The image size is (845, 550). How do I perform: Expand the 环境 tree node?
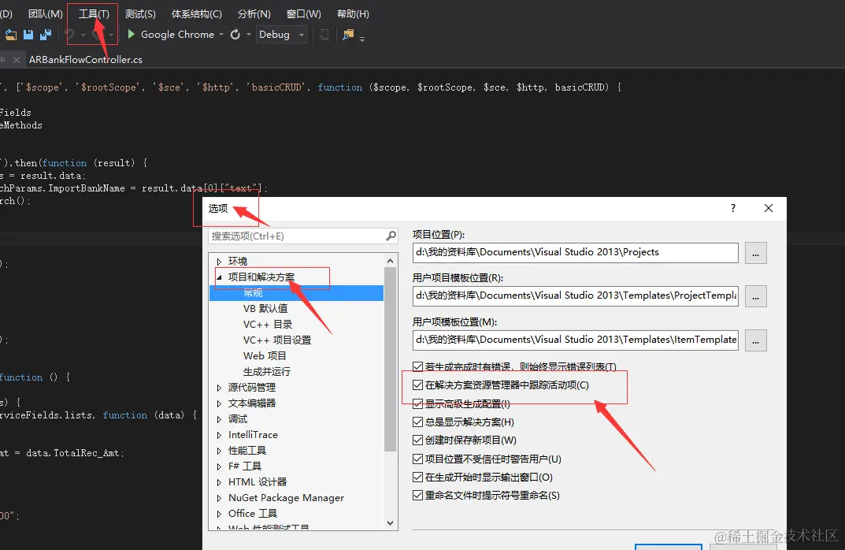[220, 262]
